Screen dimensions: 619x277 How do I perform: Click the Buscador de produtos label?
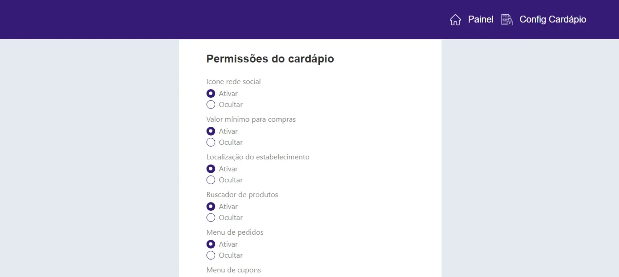[x=242, y=195]
